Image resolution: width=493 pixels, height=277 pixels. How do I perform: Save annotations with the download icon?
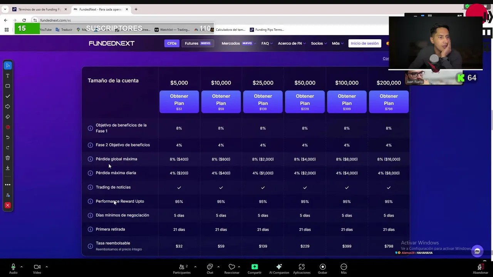8,168
